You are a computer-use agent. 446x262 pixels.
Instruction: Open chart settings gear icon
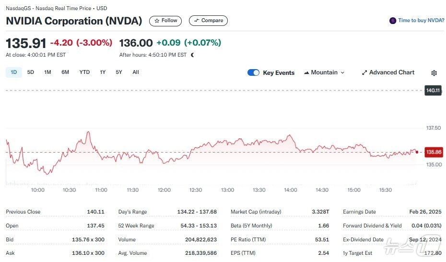coord(434,73)
